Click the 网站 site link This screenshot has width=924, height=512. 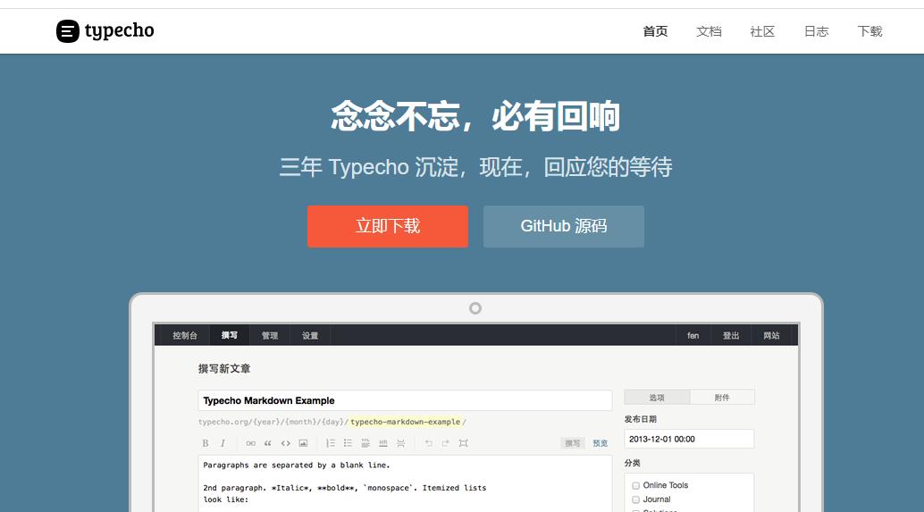(x=771, y=335)
